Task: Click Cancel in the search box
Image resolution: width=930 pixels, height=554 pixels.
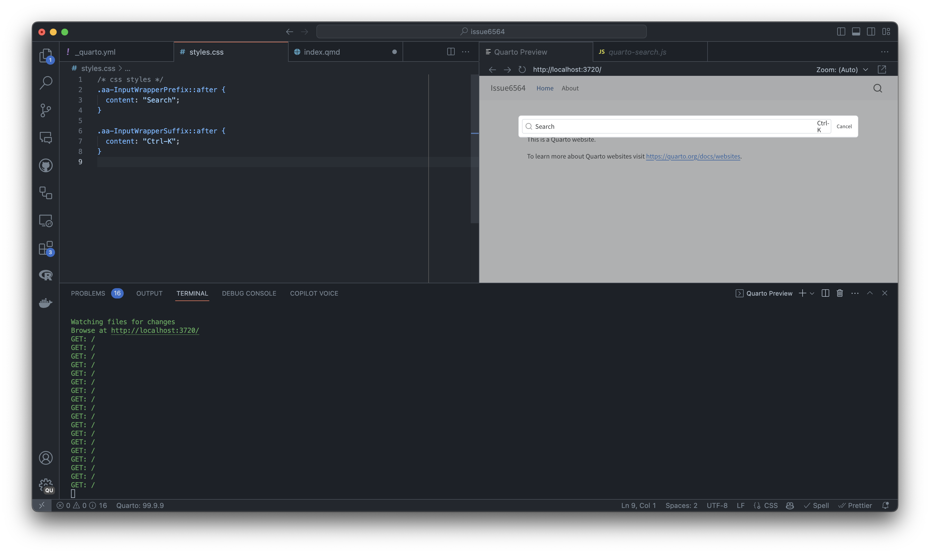Action: (844, 126)
